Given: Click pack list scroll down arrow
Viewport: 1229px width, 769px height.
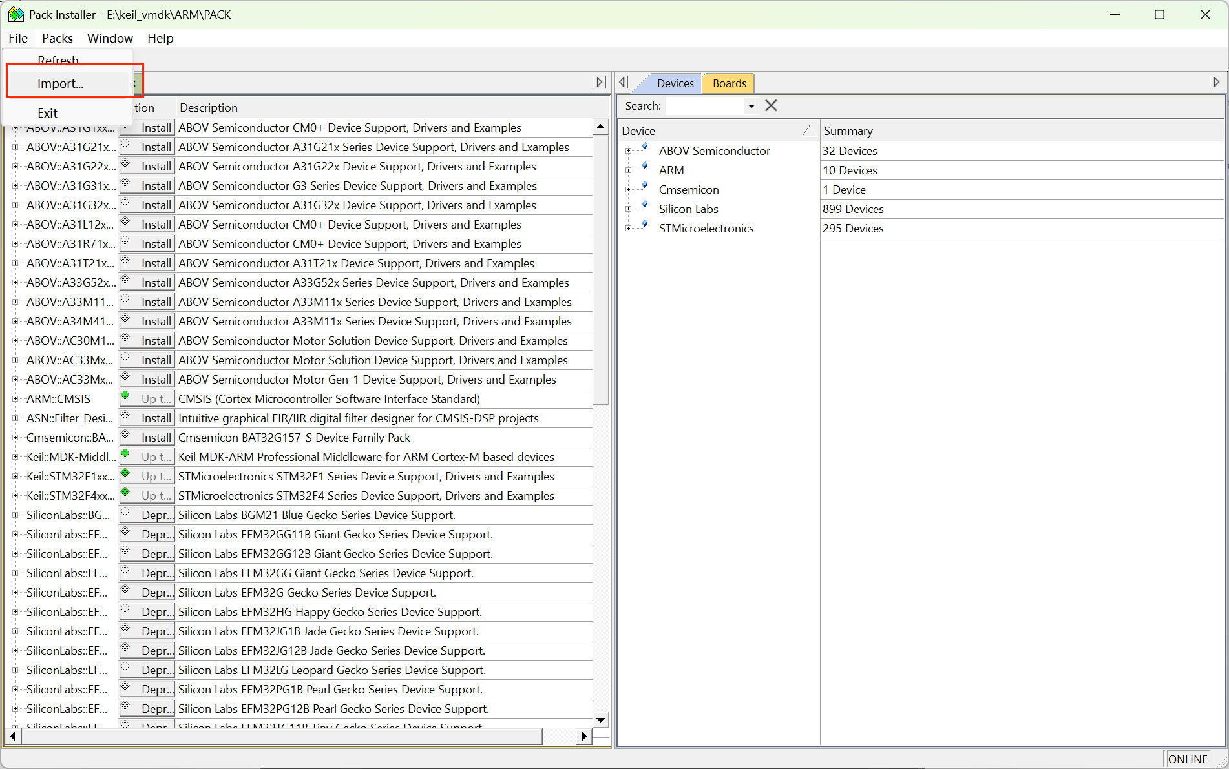Looking at the screenshot, I should pos(601,720).
